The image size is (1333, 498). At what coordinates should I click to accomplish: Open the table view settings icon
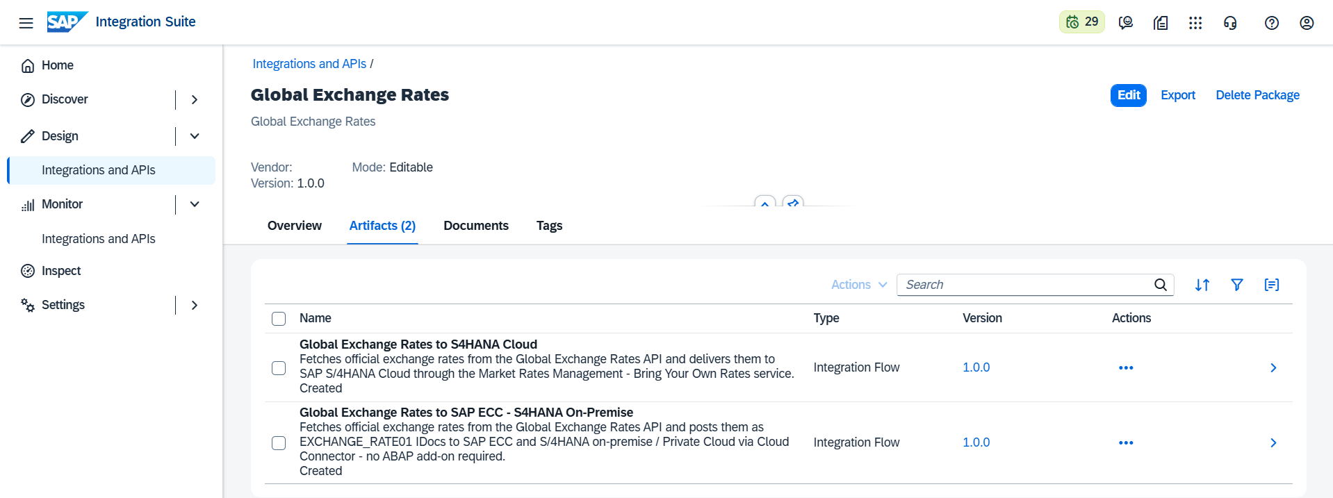(1272, 285)
